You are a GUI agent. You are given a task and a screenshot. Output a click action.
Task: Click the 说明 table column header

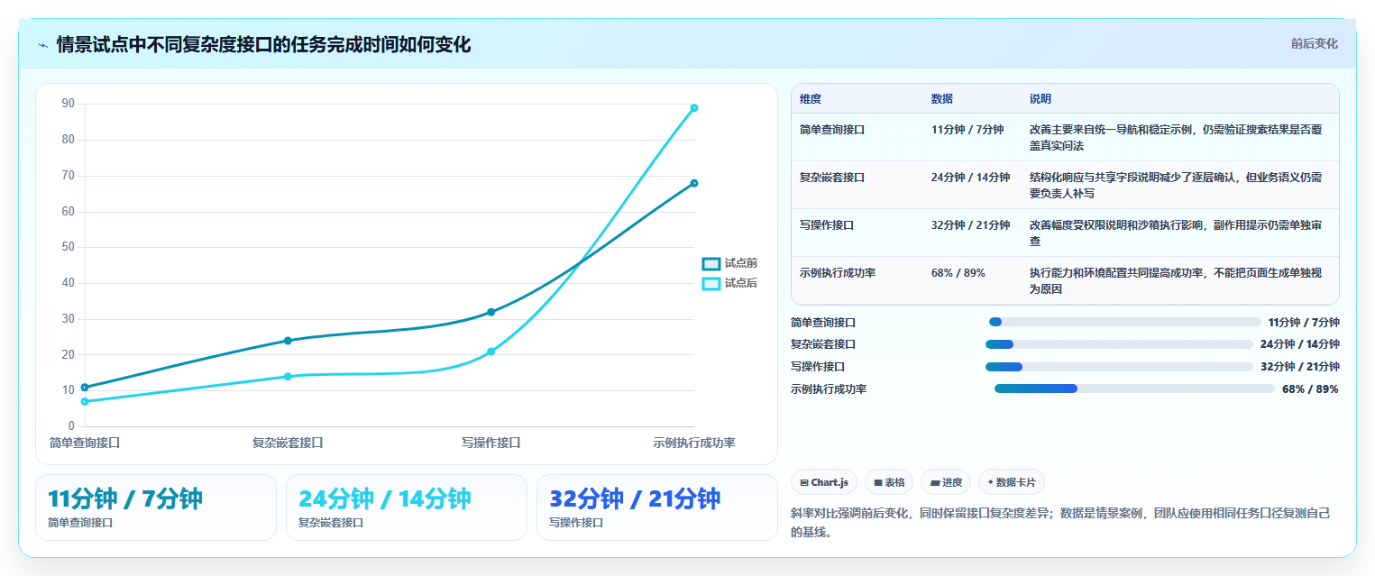[x=1040, y=99]
